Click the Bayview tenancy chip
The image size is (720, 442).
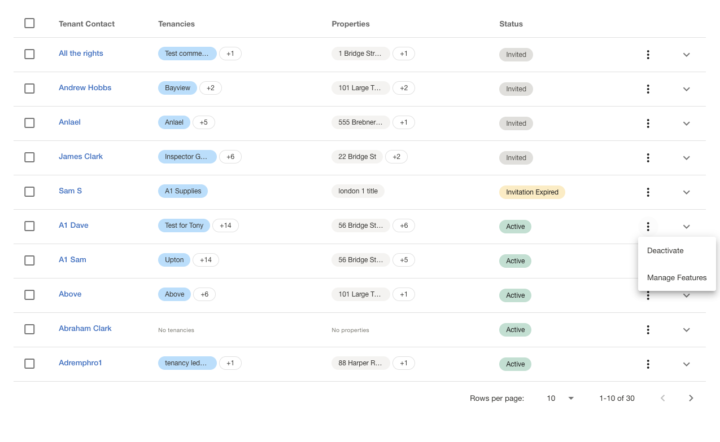tap(177, 88)
